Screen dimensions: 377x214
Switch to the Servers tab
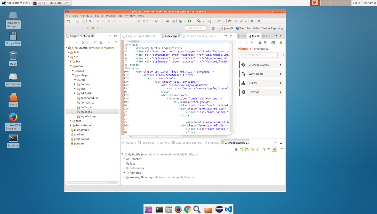pos(163,143)
